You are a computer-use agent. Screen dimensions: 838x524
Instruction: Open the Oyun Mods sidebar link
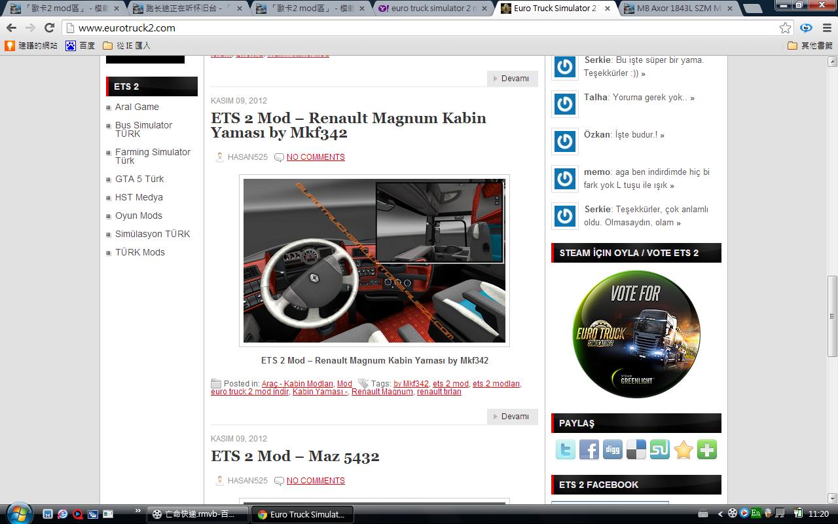pyautogui.click(x=138, y=215)
